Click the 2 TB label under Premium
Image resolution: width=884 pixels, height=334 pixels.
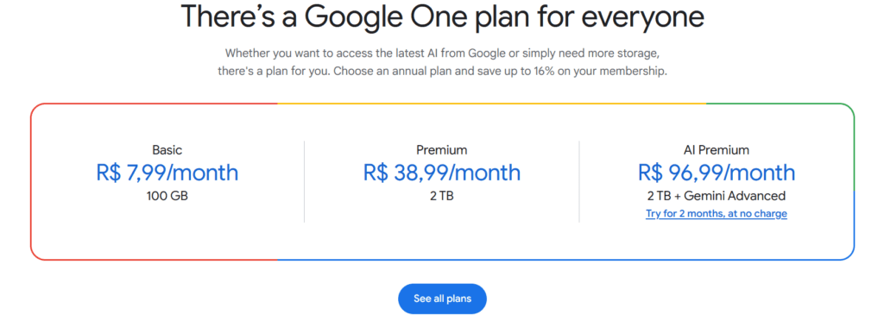[442, 197]
